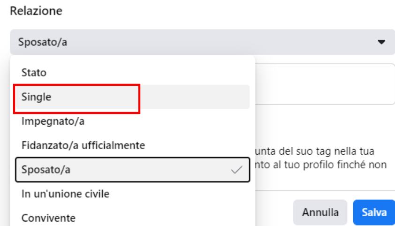395x226 pixels.
Task: Click empty dialog space left of Annulla
Action: 274,212
